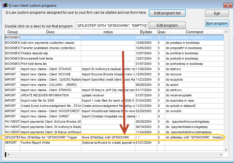The height and width of the screenshot is (163, 234).
Task: Click the Q-Law application icon in title bar
Action: 5,6
